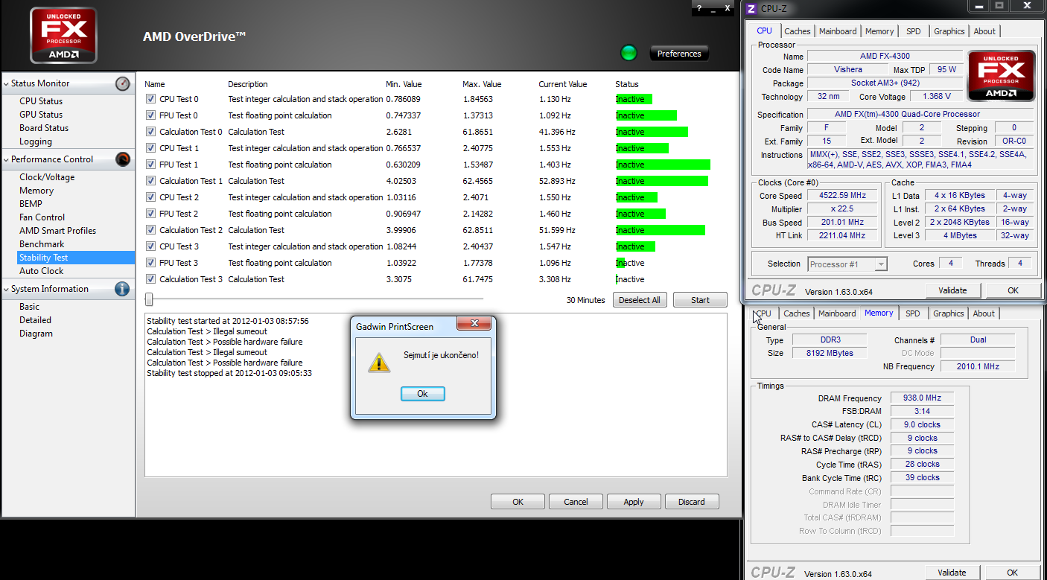Viewport: 1047px width, 580px height.
Task: Open Fan Control in the sidebar
Action: [42, 217]
